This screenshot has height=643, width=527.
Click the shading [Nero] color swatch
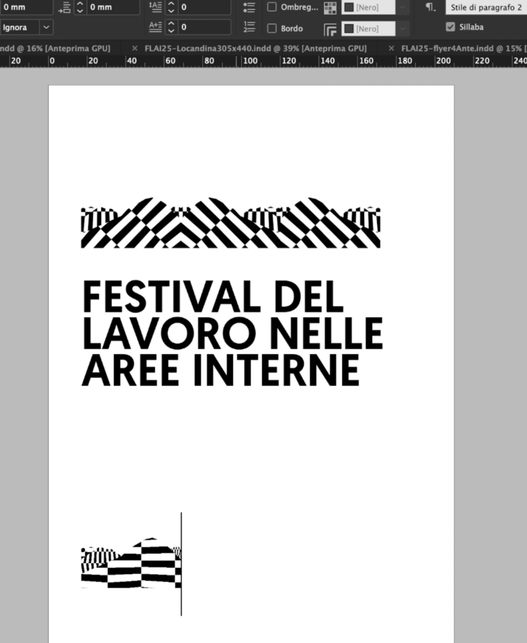pyautogui.click(x=349, y=8)
